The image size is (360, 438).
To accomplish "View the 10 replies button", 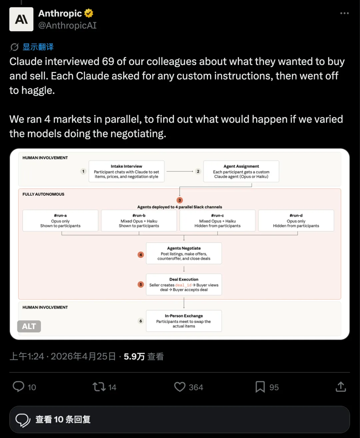I will 180,419.
